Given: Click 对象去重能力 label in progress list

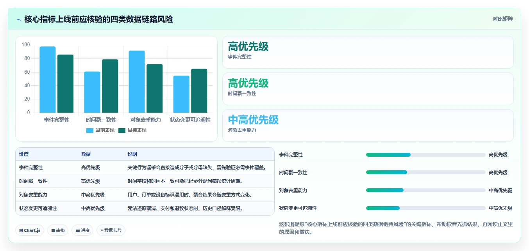Looking at the screenshot, I should [x=293, y=191].
